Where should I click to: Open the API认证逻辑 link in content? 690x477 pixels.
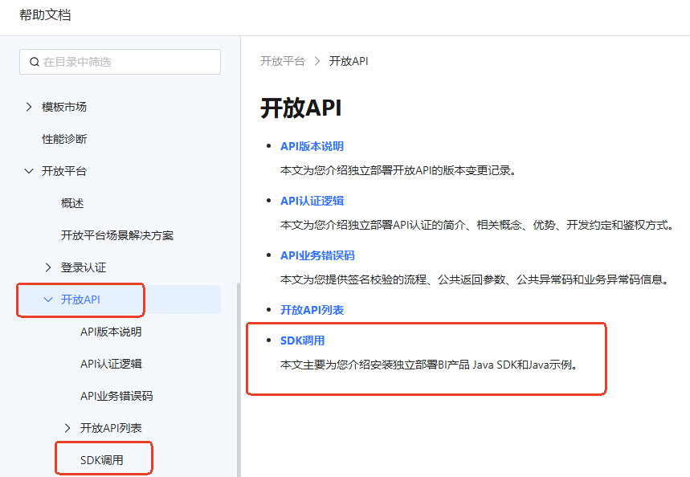tap(312, 201)
